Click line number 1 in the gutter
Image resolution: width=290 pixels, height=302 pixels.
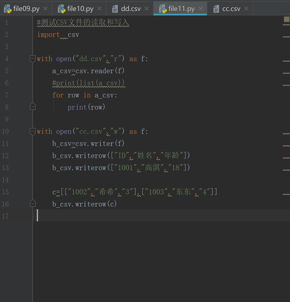coord(7,23)
